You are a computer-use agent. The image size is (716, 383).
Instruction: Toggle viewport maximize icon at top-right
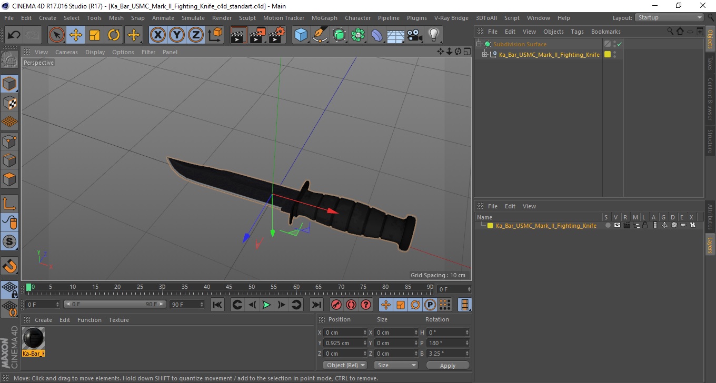[x=467, y=52]
